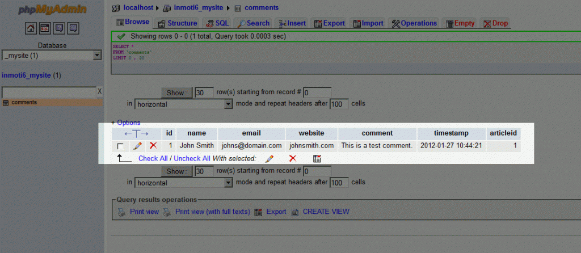Viewport: 581px width, 253px height.
Task: Open the Database dropdown in sidebar
Action: coord(96,55)
